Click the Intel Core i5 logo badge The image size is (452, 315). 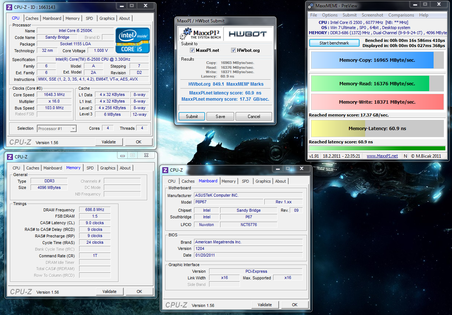coord(133,40)
